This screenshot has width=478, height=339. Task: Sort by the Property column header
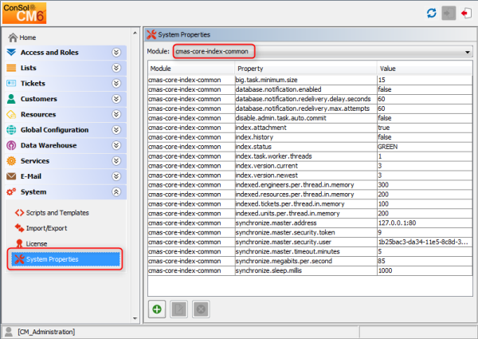[x=305, y=69]
